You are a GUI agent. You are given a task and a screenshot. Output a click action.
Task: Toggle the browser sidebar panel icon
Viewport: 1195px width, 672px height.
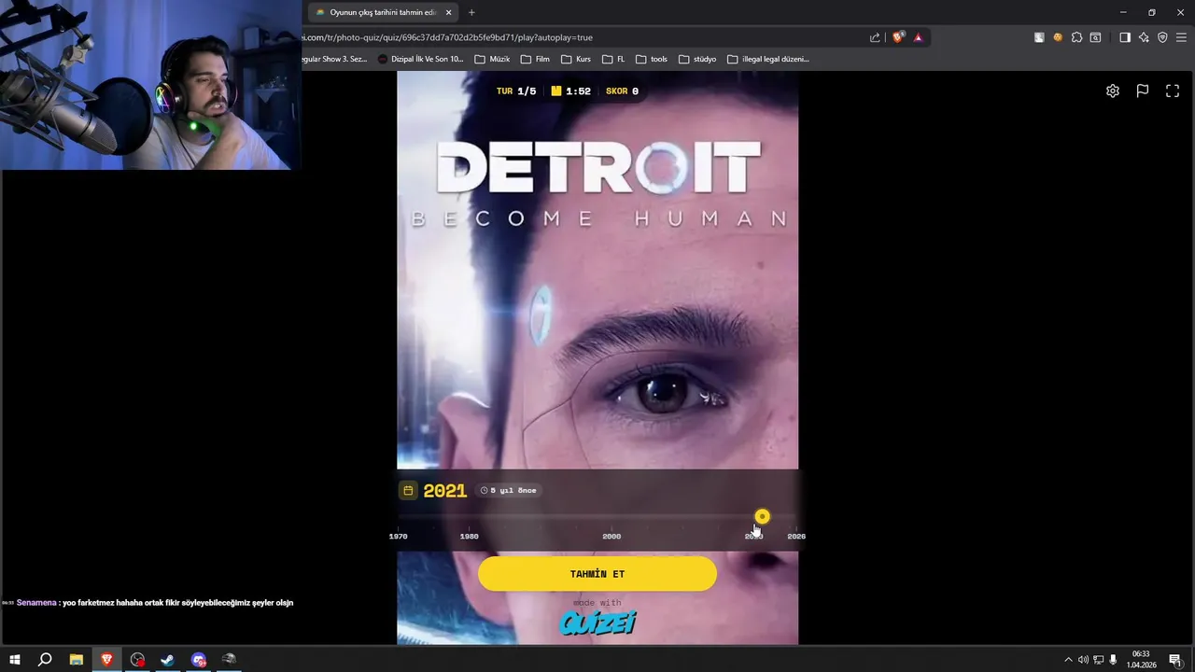coord(1125,37)
